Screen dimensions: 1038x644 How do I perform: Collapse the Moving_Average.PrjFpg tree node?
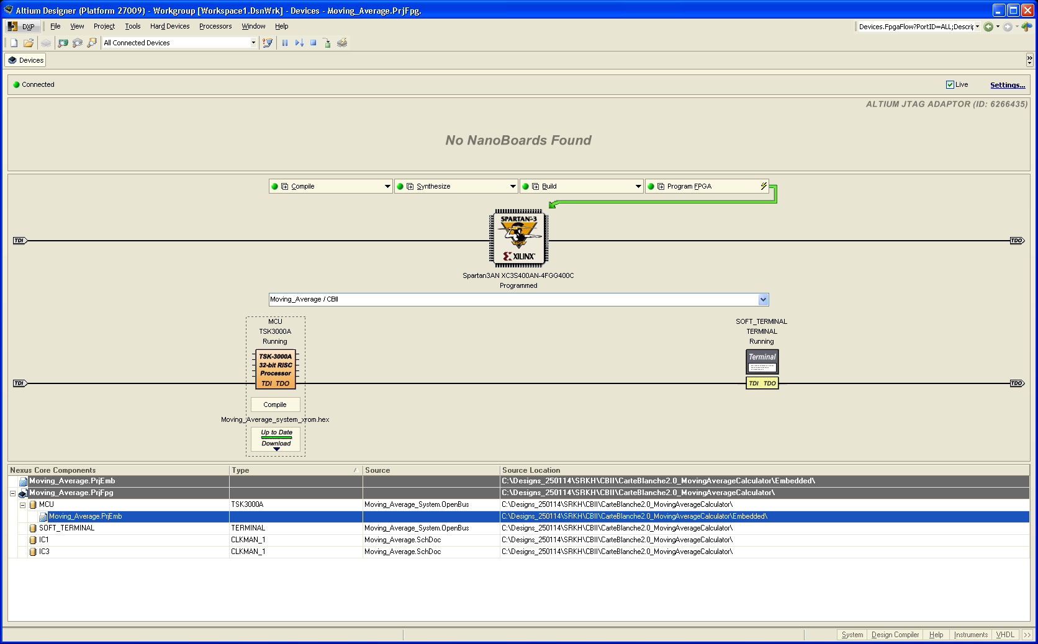(12, 493)
